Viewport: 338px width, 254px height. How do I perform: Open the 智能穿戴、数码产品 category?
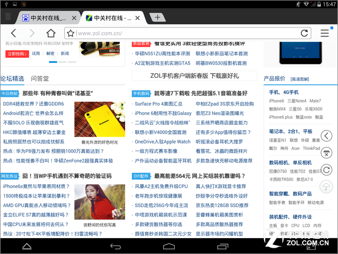[x=290, y=194]
